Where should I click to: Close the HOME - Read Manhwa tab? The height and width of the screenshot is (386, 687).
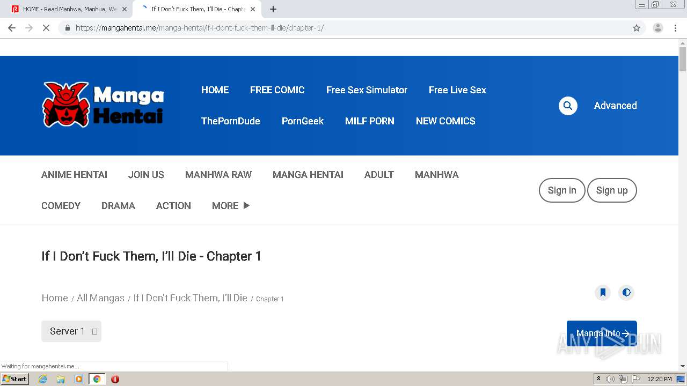[125, 9]
